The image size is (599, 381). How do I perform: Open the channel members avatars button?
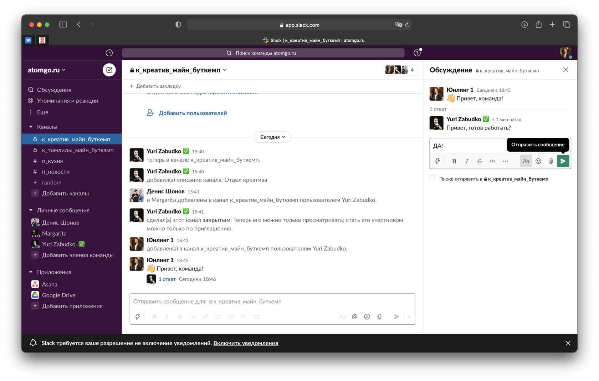(x=400, y=70)
